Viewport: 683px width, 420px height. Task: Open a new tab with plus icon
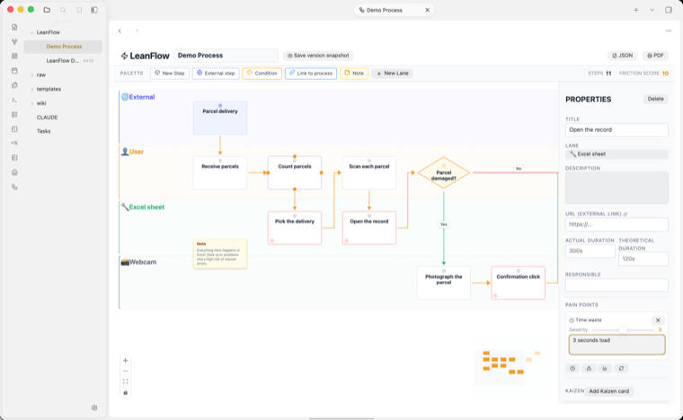coord(636,10)
